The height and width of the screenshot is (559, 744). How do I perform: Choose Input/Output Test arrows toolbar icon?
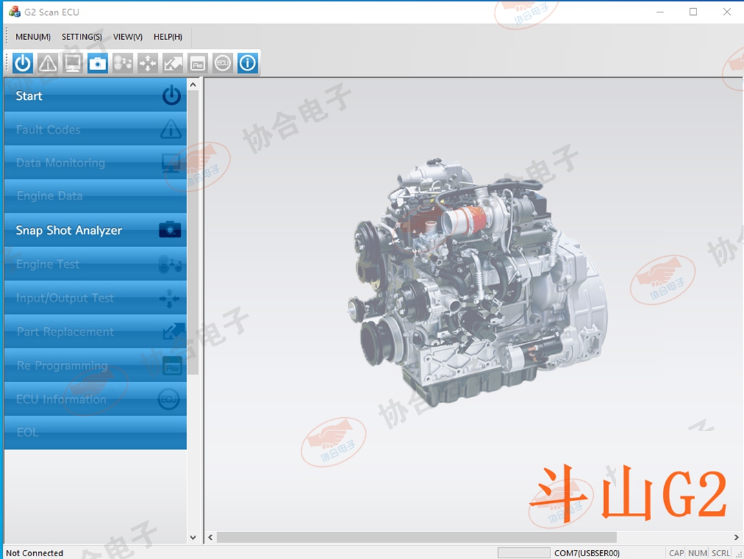coord(147,63)
